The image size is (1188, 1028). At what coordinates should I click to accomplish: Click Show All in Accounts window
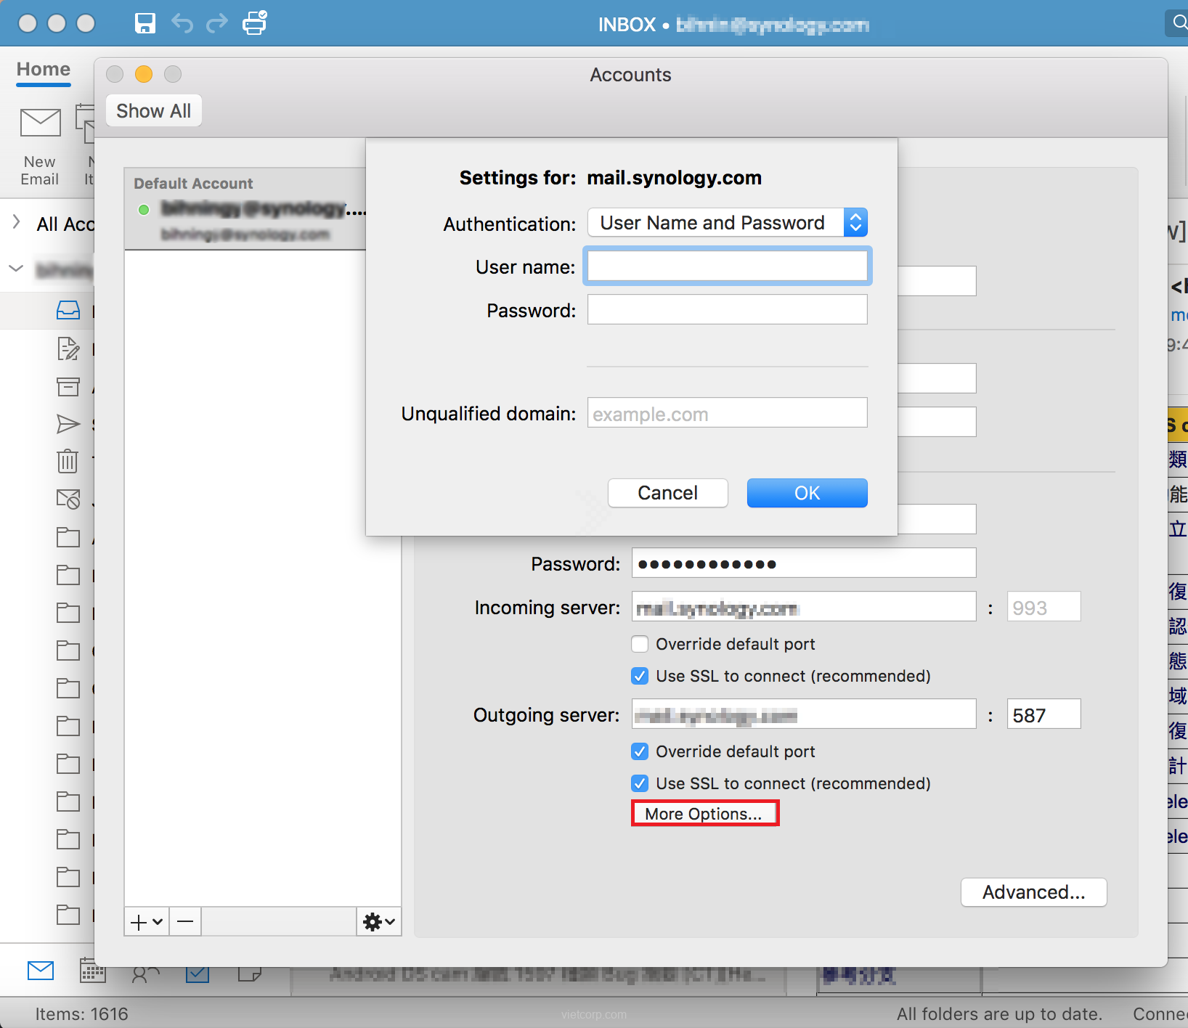pos(154,111)
